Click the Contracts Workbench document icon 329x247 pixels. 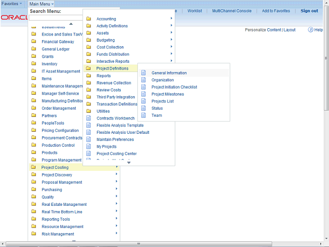[89, 118]
